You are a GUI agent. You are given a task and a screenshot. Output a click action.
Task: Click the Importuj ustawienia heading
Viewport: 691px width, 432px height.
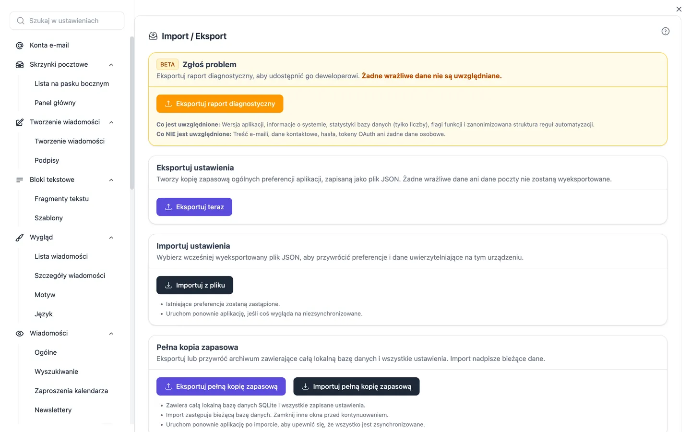(x=193, y=246)
